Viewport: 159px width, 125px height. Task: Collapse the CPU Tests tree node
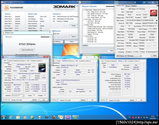[84, 19]
